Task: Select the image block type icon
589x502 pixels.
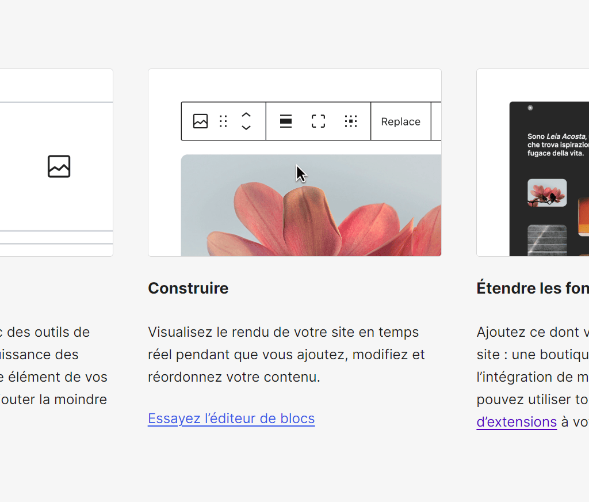Action: [200, 121]
